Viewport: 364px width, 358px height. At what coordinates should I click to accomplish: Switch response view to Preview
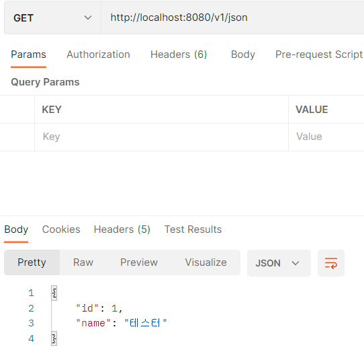click(x=139, y=262)
